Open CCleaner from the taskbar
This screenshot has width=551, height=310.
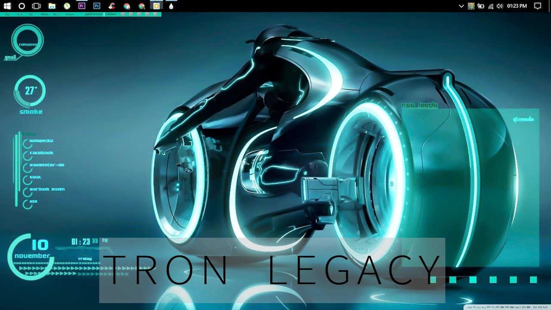(x=111, y=6)
